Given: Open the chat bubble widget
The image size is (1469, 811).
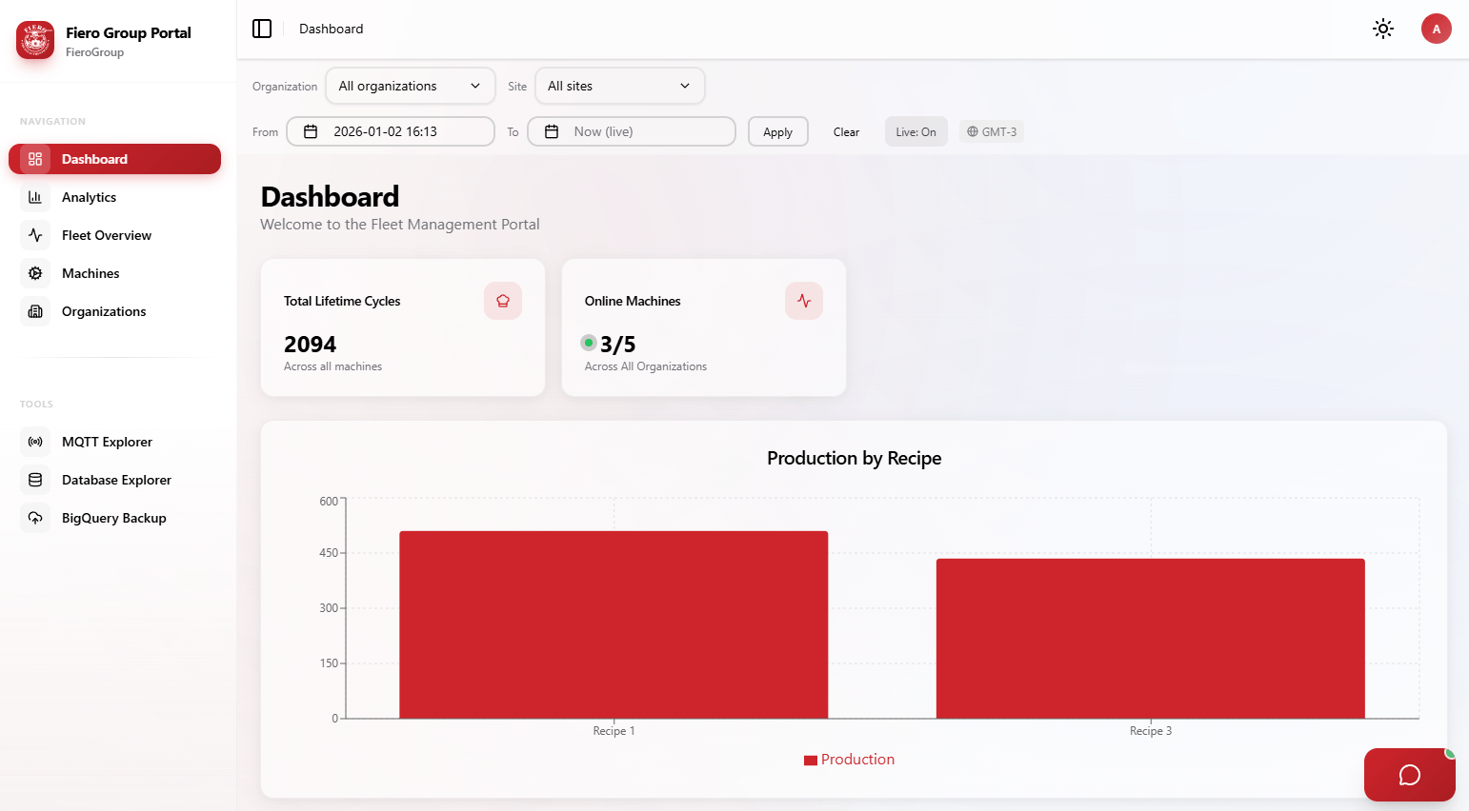Looking at the screenshot, I should tap(1409, 775).
